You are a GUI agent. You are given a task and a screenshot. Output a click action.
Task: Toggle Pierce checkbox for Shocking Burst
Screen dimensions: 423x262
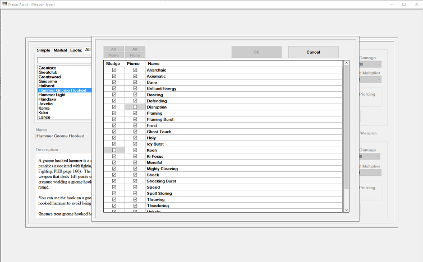click(x=135, y=181)
